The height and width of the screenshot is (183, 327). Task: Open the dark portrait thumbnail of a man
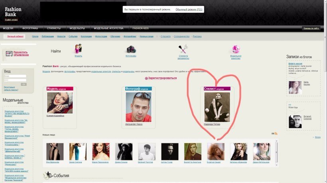pyautogui.click(x=170, y=152)
